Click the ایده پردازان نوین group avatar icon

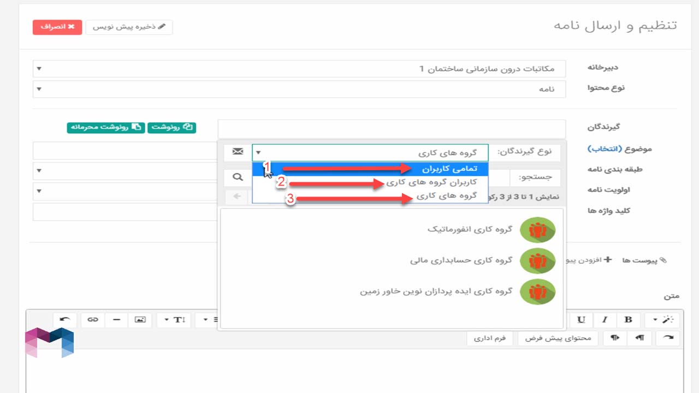pos(538,292)
